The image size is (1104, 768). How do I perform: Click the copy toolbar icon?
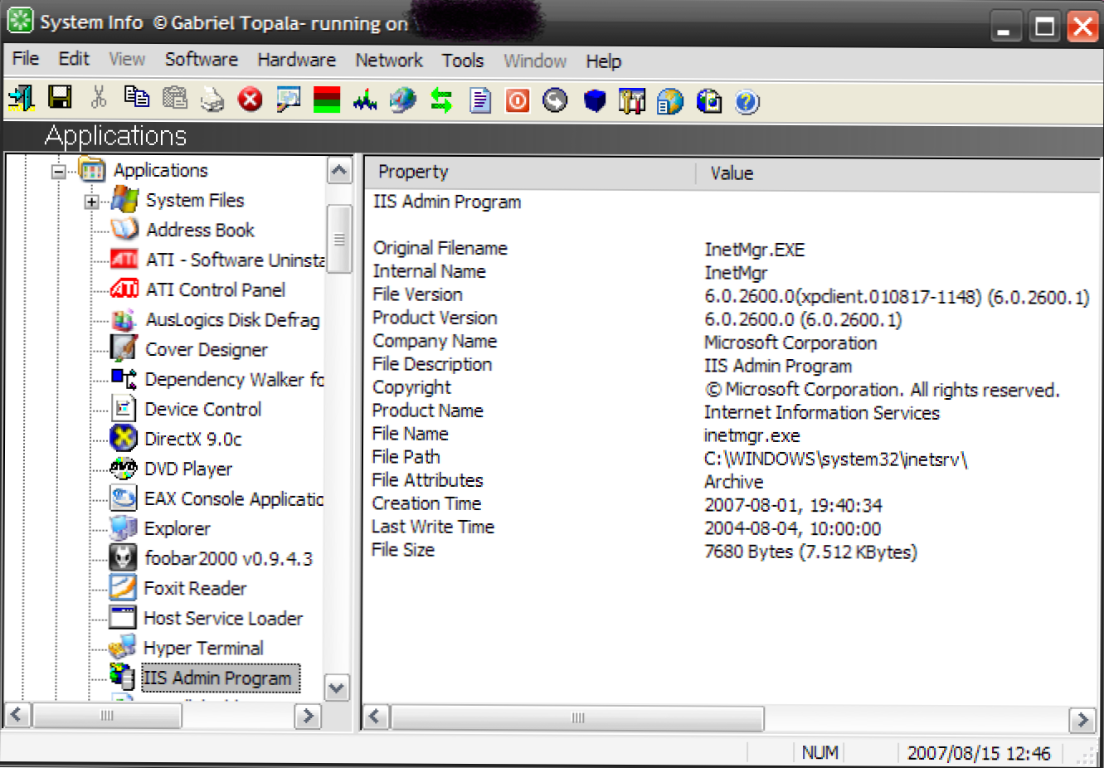click(137, 99)
